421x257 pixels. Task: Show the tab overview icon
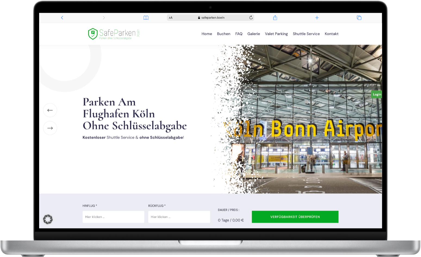coord(359,18)
